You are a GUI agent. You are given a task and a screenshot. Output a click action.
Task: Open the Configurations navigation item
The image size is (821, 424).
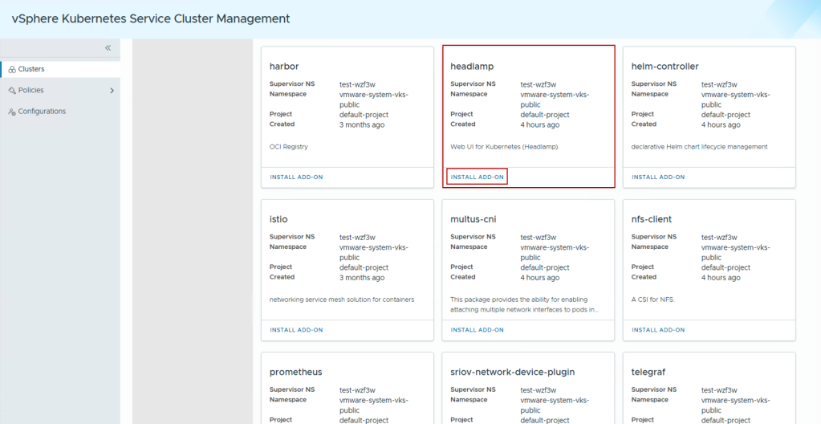click(60, 112)
